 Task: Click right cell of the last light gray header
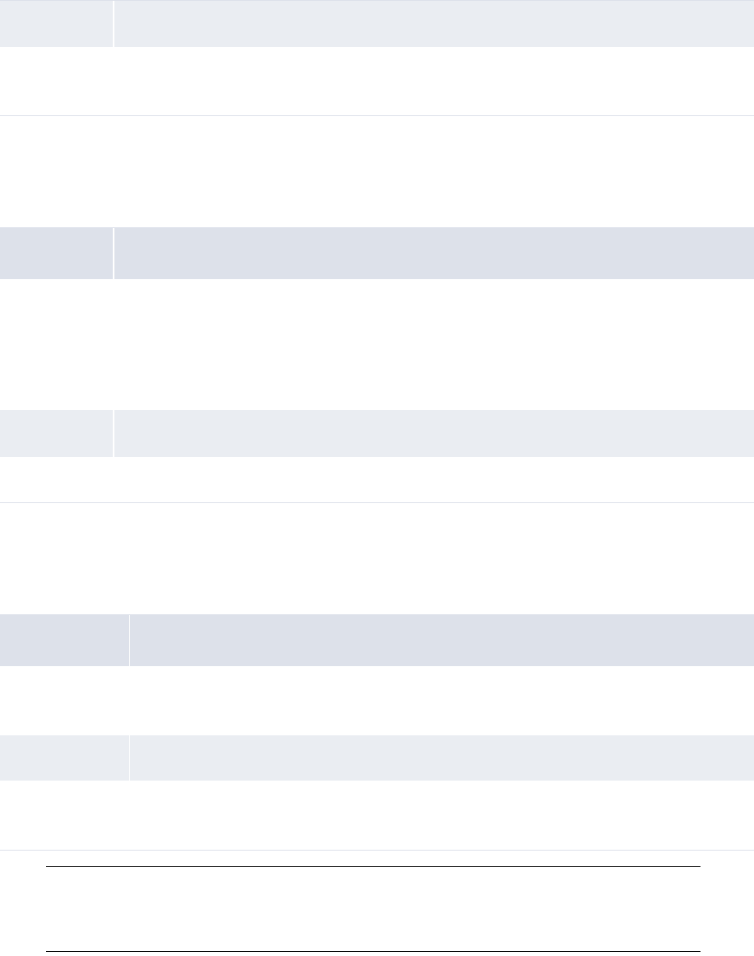441,758
